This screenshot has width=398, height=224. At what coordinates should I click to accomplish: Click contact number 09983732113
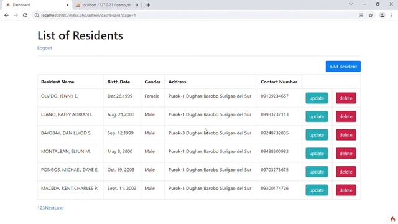coord(274,114)
